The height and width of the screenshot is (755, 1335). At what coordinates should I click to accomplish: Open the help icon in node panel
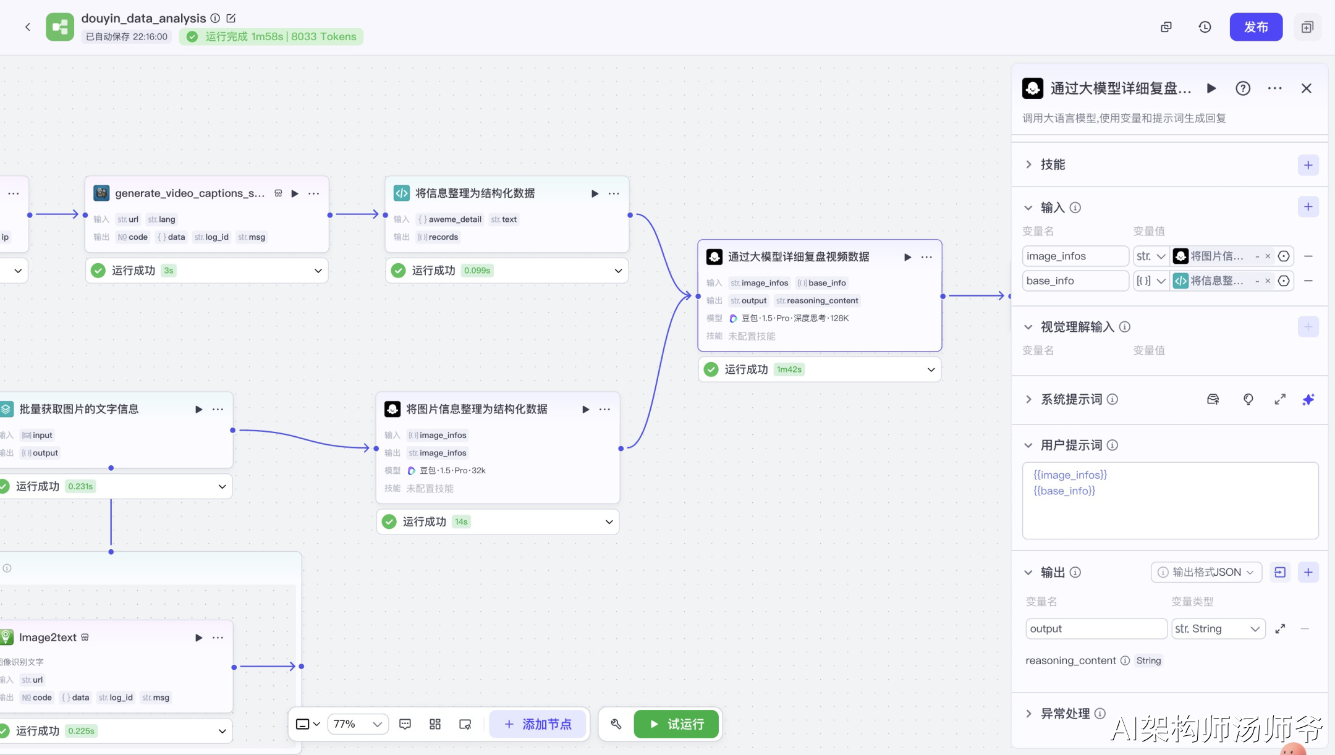(1242, 88)
